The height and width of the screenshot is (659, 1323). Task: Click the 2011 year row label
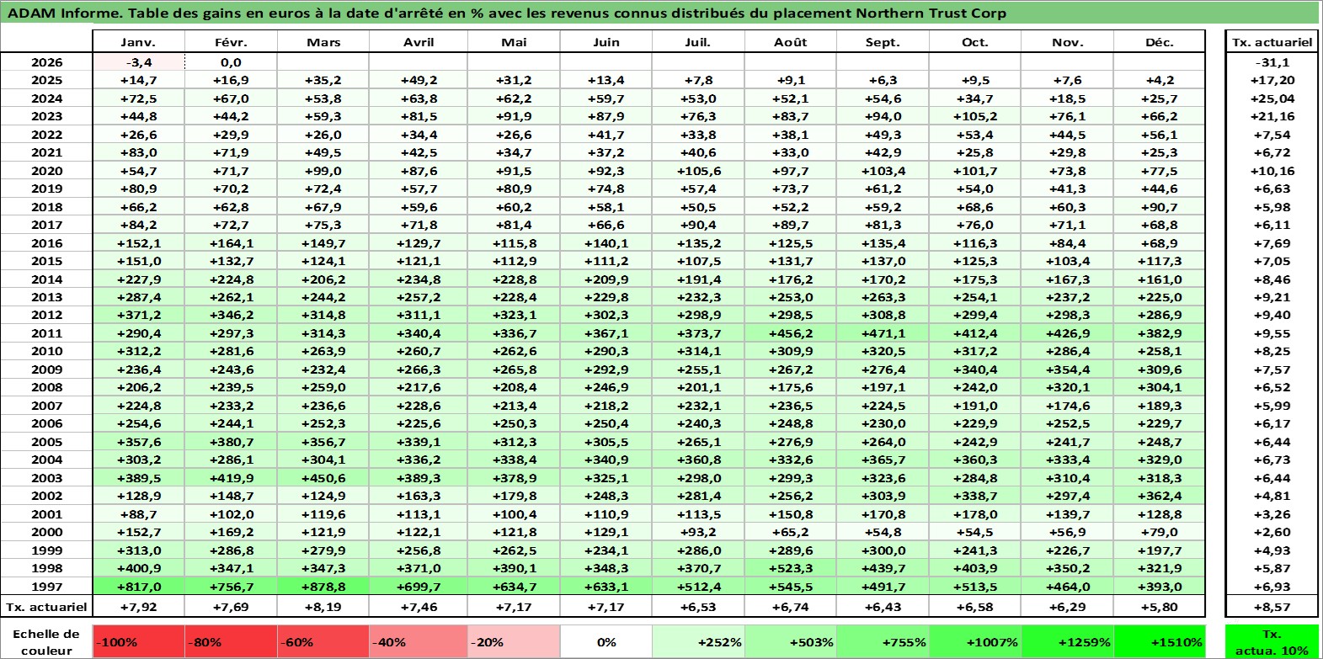click(47, 333)
